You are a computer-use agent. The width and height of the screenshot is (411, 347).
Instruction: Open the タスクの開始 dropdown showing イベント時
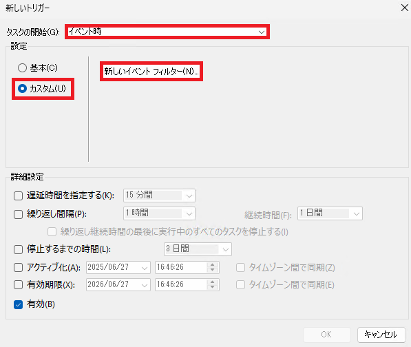(167, 32)
